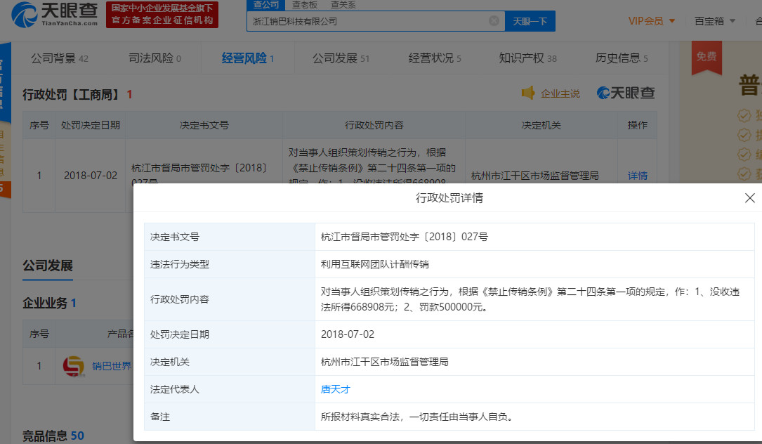
Task: Close the 行政处罚详情 dialog
Action: coord(749,198)
